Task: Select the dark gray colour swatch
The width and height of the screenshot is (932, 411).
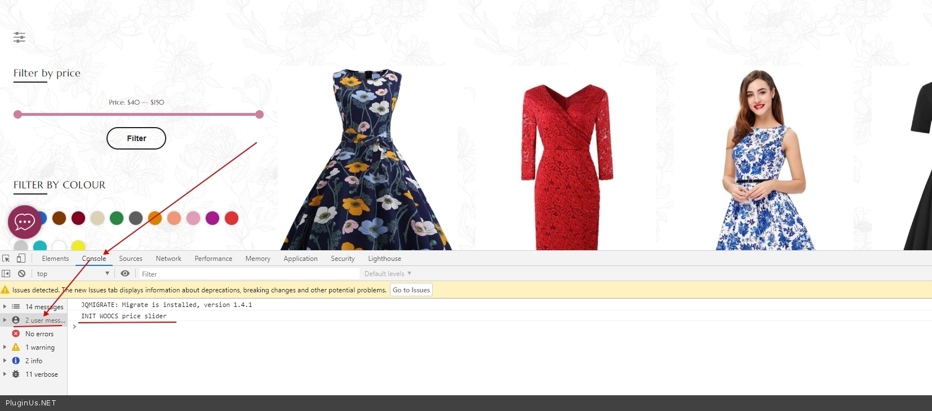Action: 136,218
